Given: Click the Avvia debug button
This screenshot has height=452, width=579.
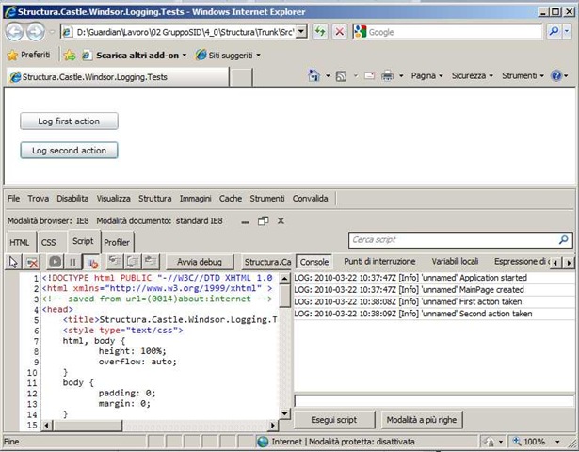Looking at the screenshot, I should [x=200, y=262].
